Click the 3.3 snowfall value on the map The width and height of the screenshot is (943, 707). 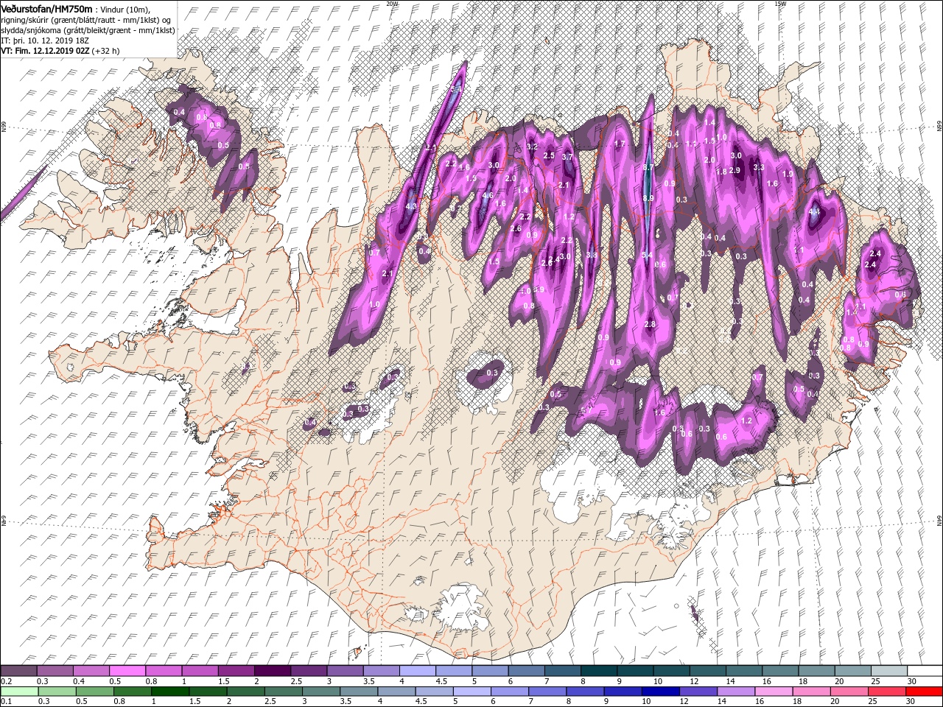pos(759,167)
